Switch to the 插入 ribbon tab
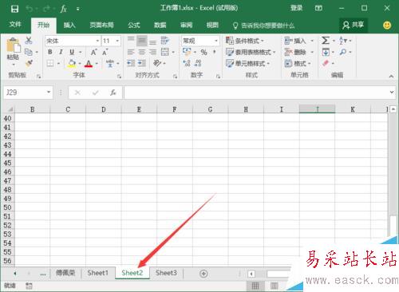399x292 pixels. tap(69, 25)
